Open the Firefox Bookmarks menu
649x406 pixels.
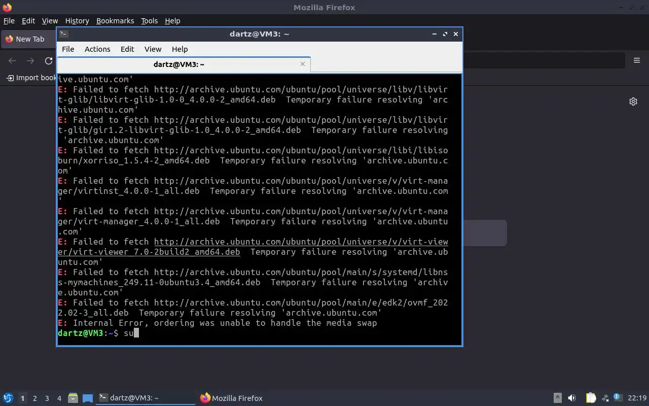click(115, 21)
